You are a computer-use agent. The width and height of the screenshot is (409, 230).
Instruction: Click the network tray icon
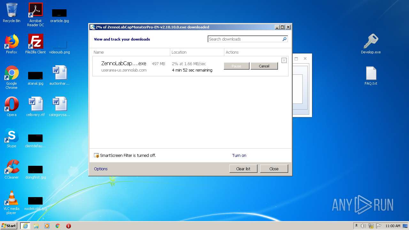371,226
